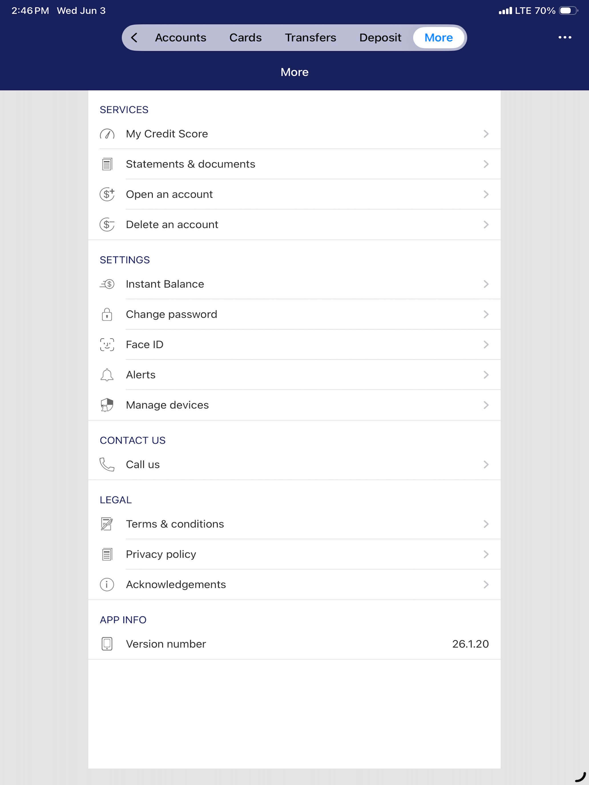This screenshot has width=589, height=785.
Task: Tap the My Credit Score gauge icon
Action: point(107,134)
